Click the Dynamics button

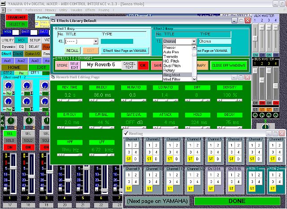point(9,47)
